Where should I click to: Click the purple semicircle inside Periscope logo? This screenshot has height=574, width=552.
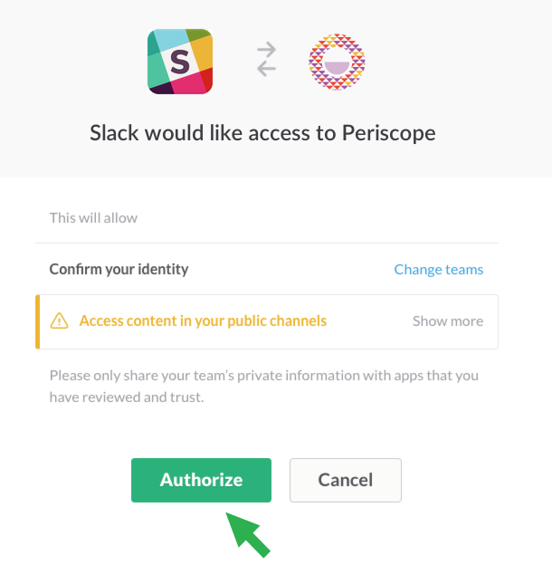[337, 68]
